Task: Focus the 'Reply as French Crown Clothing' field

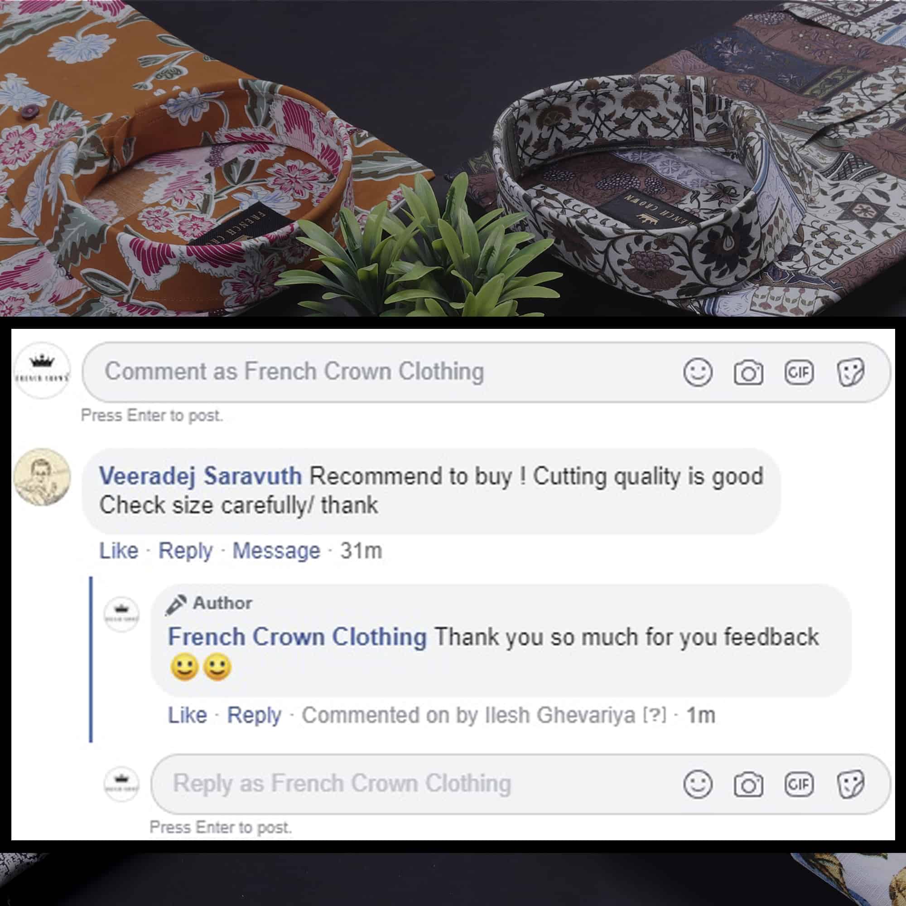Action: [x=520, y=784]
